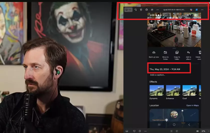Print the image via the printer icon
Image resolution: width=210 pixels, height=133 pixels.
click(x=147, y=9)
